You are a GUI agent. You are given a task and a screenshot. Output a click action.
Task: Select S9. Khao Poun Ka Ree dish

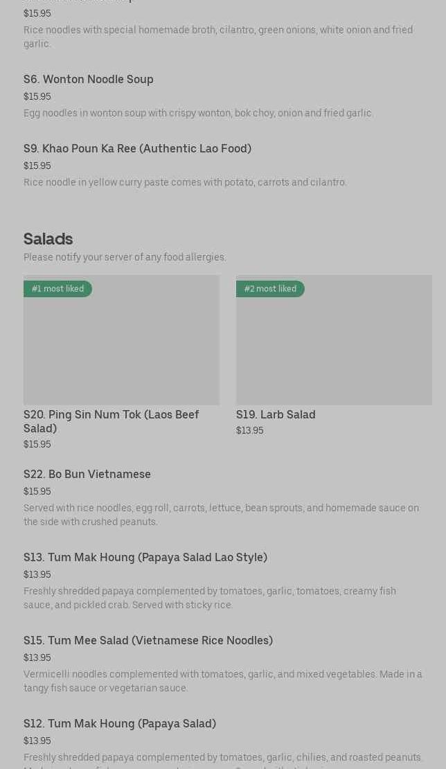[137, 149]
